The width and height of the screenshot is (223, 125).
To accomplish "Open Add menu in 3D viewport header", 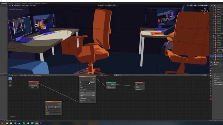I will 31,6.
